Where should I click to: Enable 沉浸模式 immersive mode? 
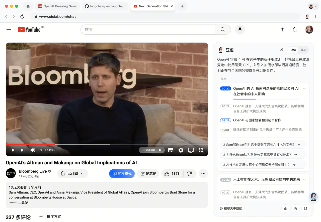click(122, 174)
